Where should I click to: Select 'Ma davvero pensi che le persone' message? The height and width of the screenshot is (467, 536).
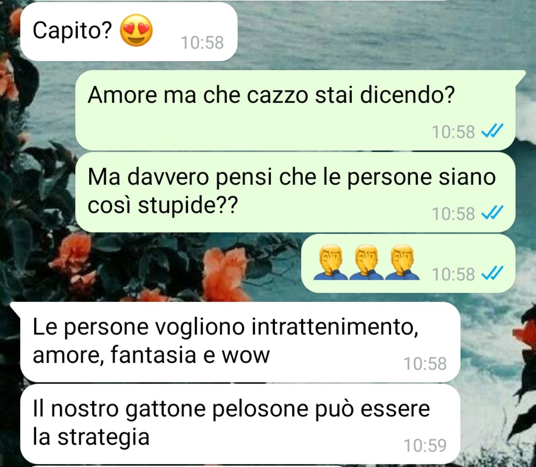pyautogui.click(x=295, y=192)
